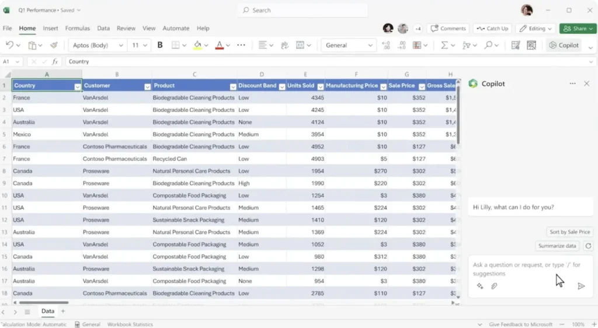Open the Copilot button in the ribbon

pos(564,45)
